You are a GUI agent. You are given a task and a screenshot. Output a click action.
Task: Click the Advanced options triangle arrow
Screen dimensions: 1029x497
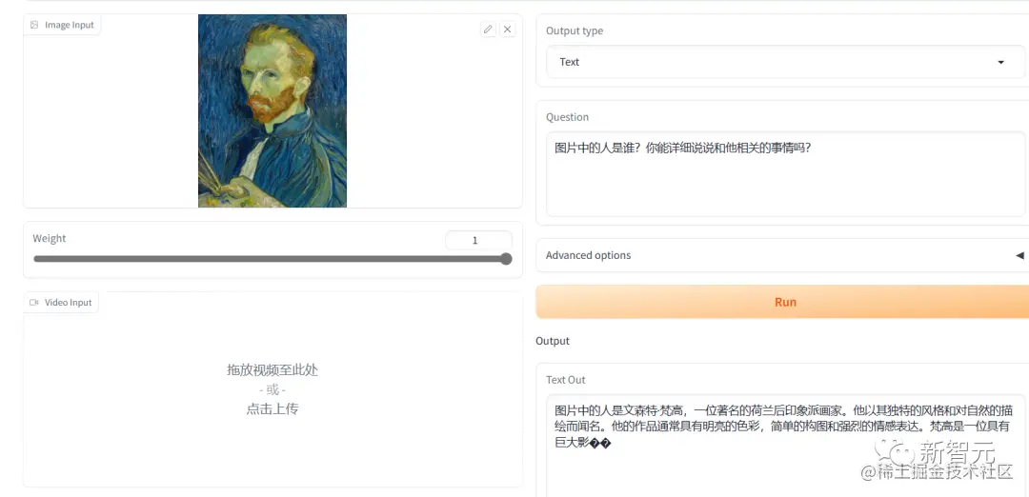pos(1019,255)
